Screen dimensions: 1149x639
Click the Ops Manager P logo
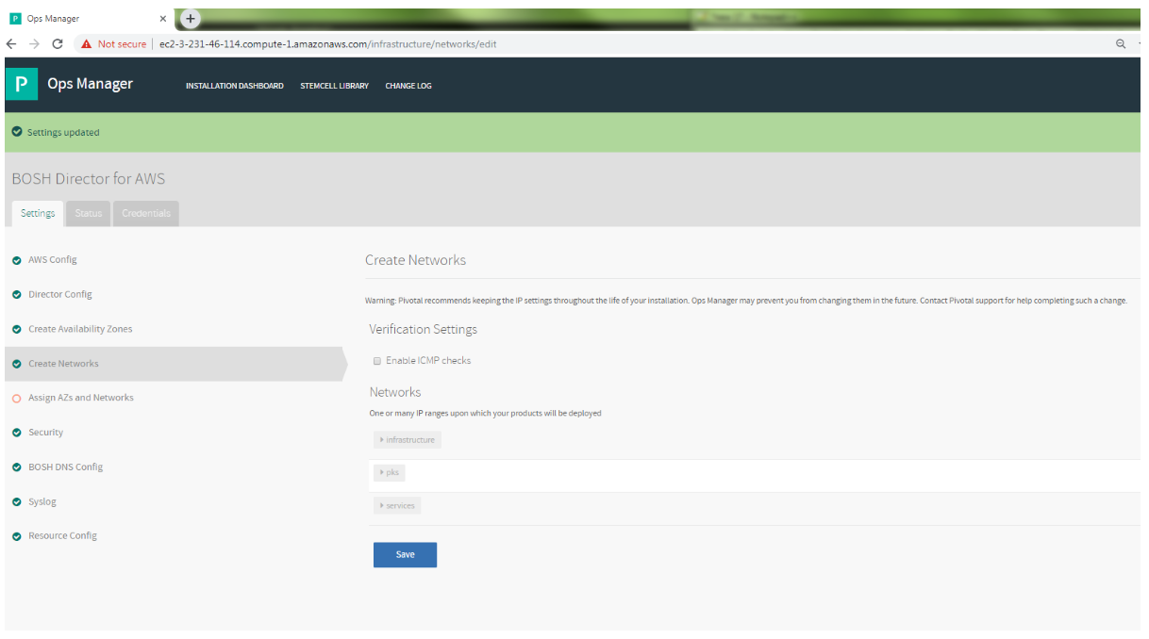click(x=21, y=84)
